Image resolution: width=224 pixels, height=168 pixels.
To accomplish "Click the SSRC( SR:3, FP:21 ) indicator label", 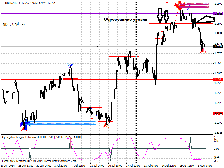I will (60, 137).
